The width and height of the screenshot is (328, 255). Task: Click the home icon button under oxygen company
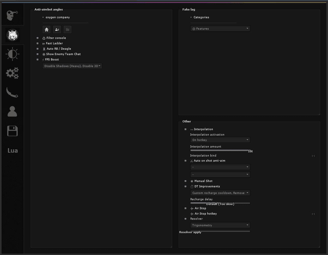pyautogui.click(x=47, y=29)
